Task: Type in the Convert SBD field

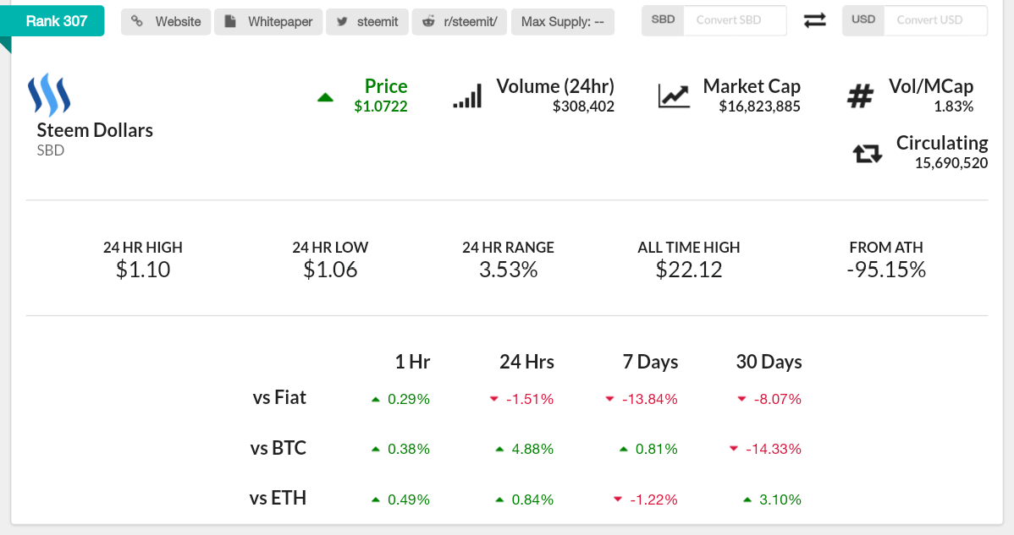Action: pos(735,20)
